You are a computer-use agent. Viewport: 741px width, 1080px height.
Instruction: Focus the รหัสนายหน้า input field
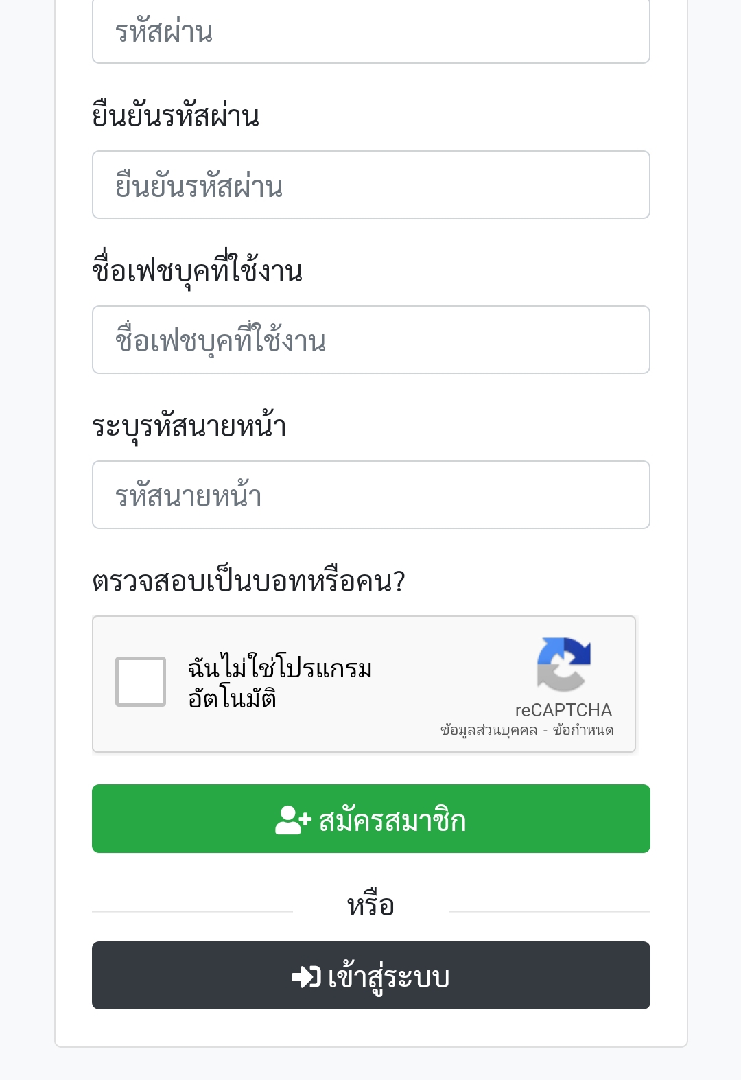point(371,495)
